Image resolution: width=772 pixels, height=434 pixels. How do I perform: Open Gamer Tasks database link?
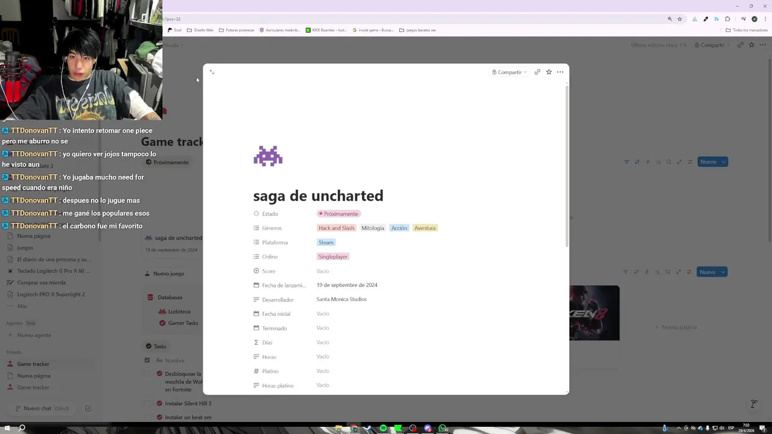coord(179,323)
